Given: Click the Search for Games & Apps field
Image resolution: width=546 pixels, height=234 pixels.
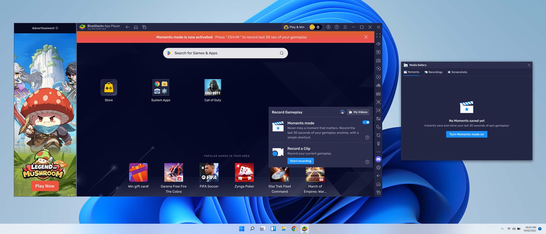Looking at the screenshot, I should 225,53.
